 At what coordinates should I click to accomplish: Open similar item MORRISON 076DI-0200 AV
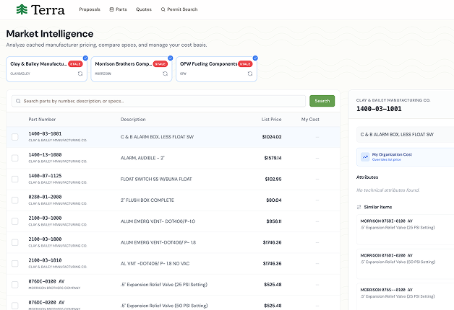pos(406,264)
